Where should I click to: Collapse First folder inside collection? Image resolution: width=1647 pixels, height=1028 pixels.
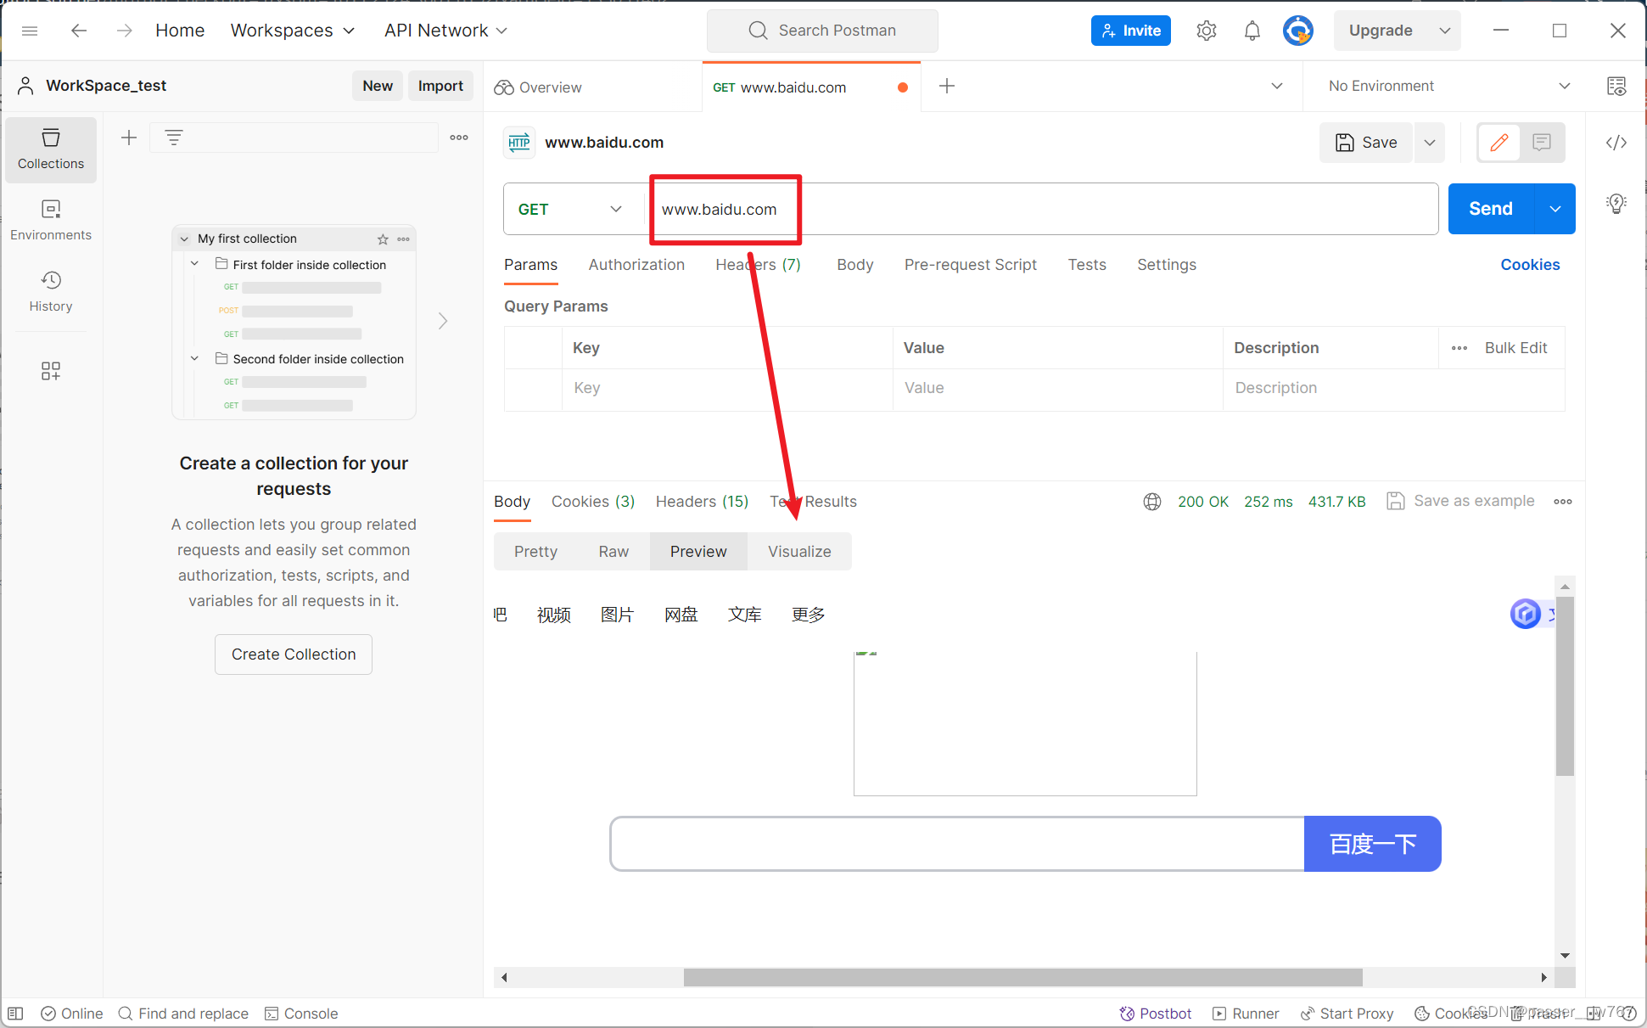(x=194, y=264)
